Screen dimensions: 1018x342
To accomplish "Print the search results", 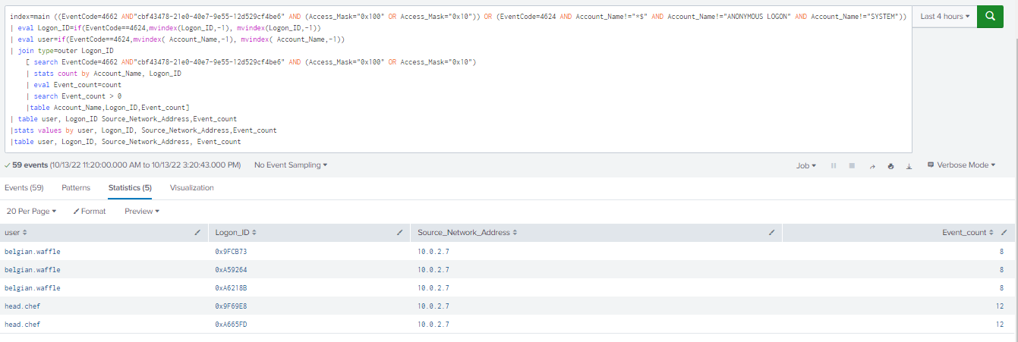I will click(890, 165).
